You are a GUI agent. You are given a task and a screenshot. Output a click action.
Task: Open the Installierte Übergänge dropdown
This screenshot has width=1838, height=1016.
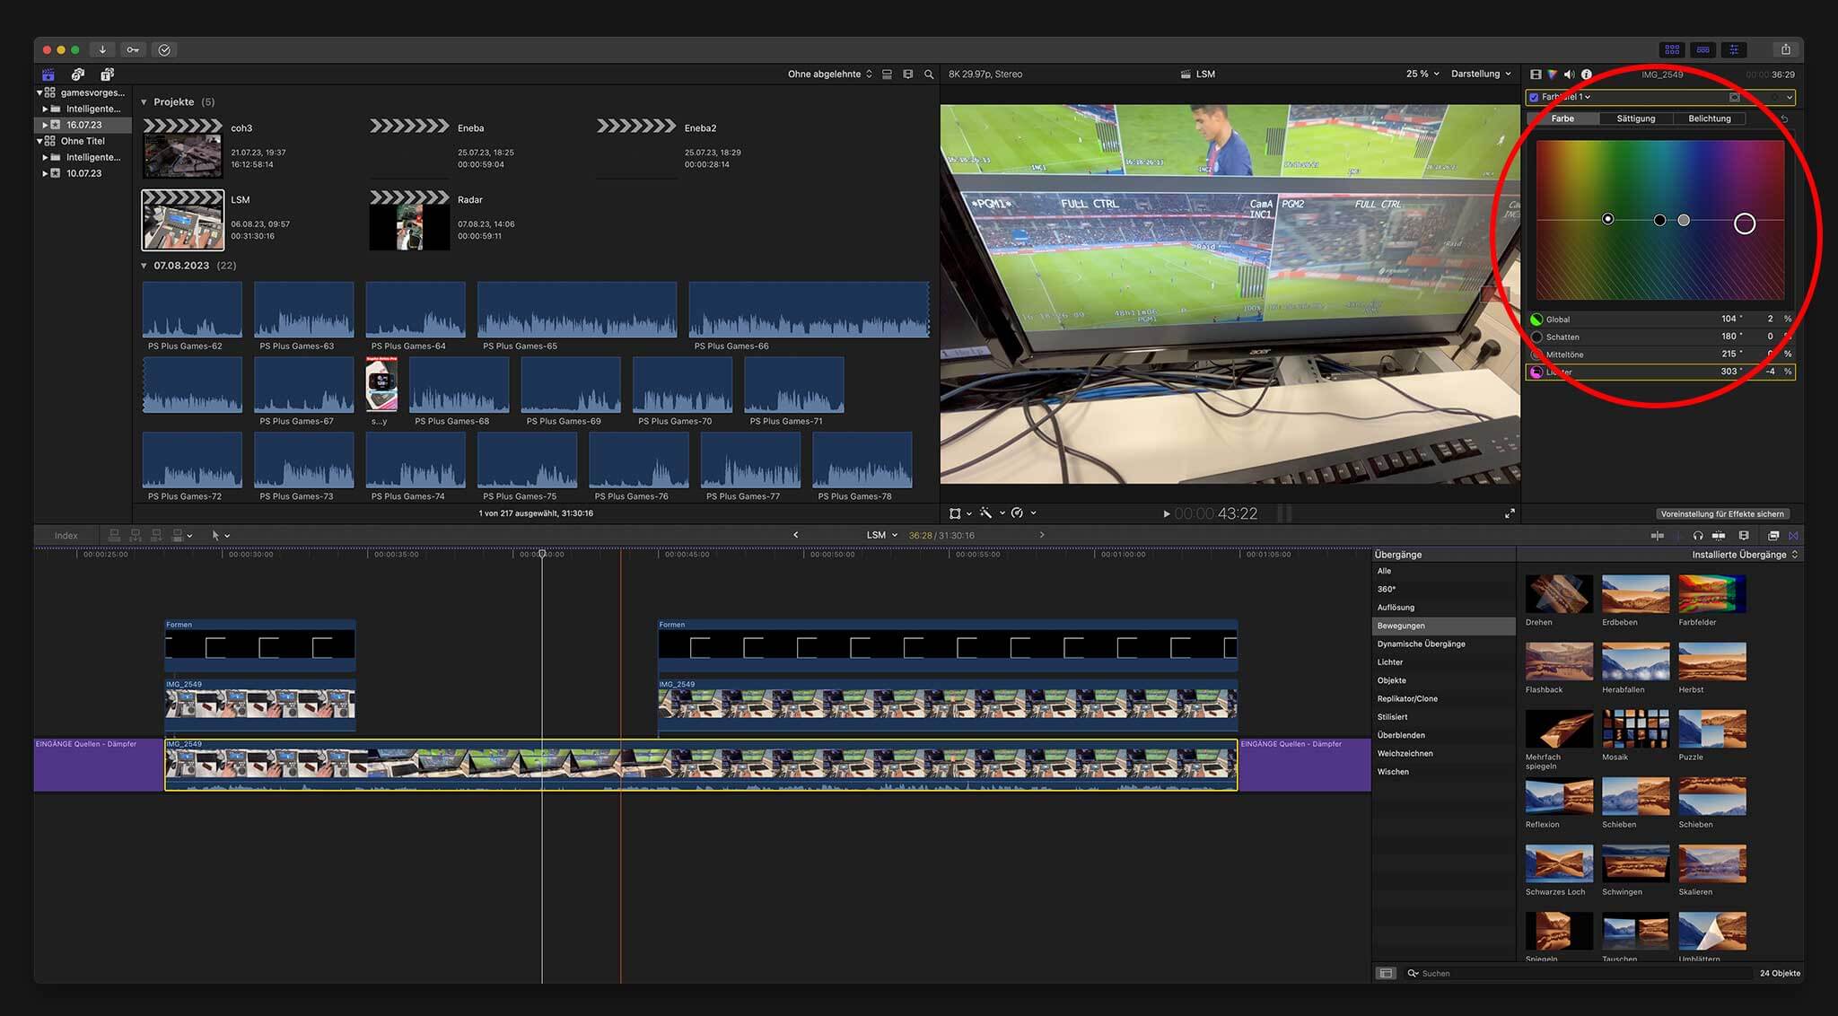[x=1744, y=554]
